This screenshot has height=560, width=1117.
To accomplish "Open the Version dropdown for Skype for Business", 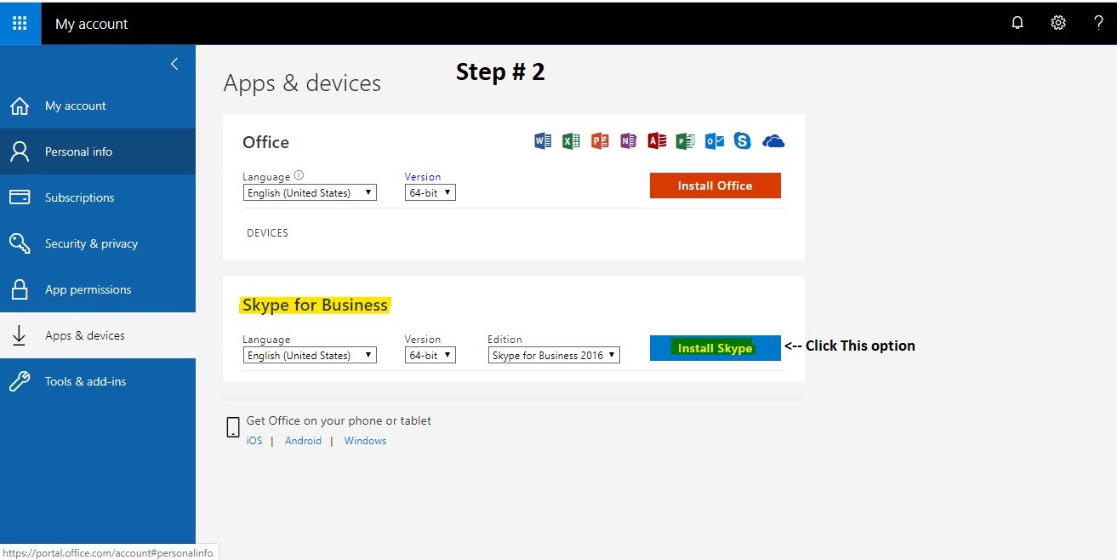I will tap(430, 355).
